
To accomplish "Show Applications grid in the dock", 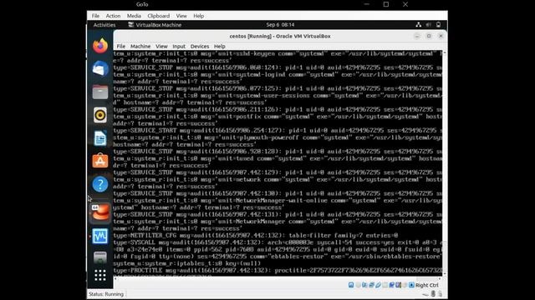I will [x=100, y=275].
